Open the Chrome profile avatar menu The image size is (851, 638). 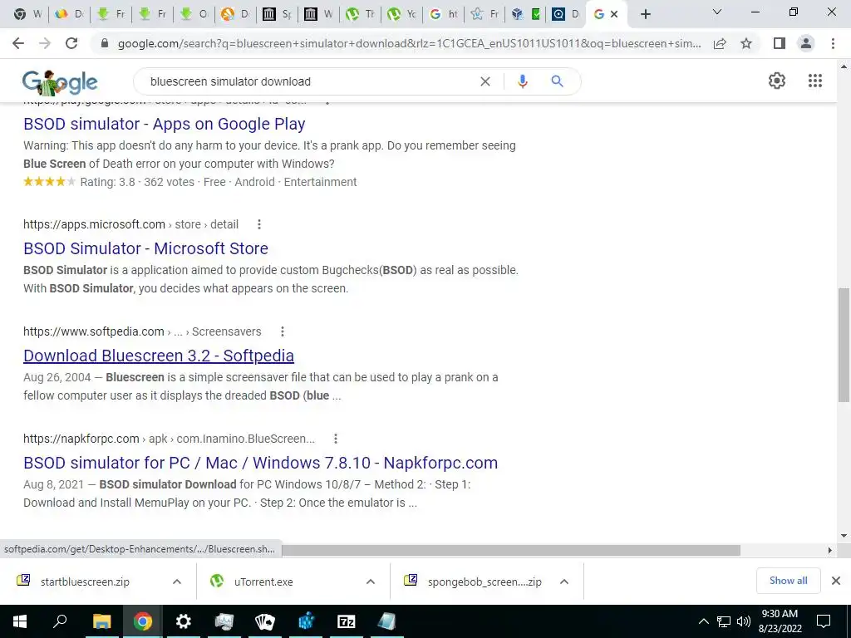pyautogui.click(x=806, y=43)
